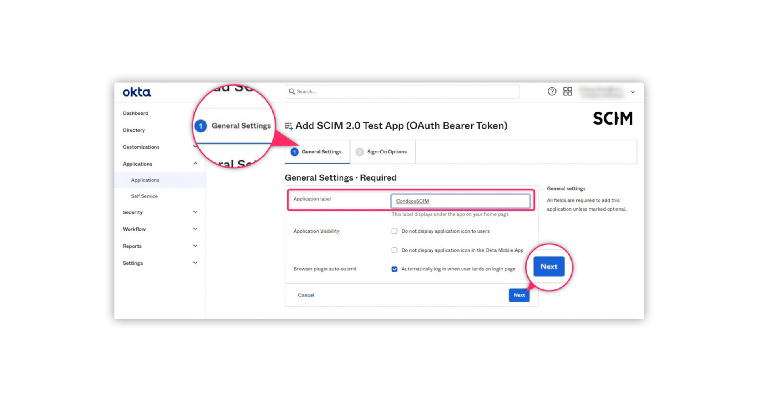Screen dimensions: 758x410
Task: Click the Okta logo
Action: (137, 92)
